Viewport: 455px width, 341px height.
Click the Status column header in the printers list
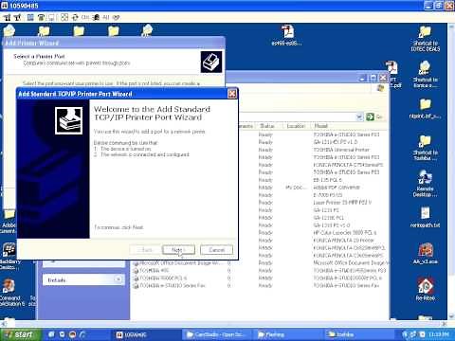point(267,126)
